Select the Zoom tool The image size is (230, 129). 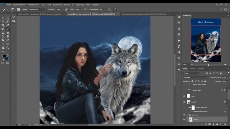(x=8, y=48)
